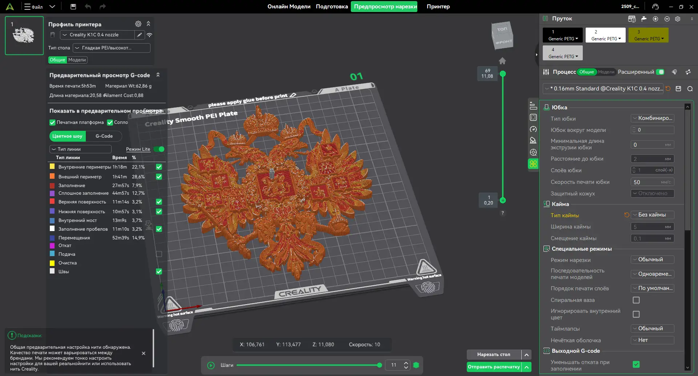Redo the last action
The height and width of the screenshot is (376, 698).
pyautogui.click(x=103, y=7)
